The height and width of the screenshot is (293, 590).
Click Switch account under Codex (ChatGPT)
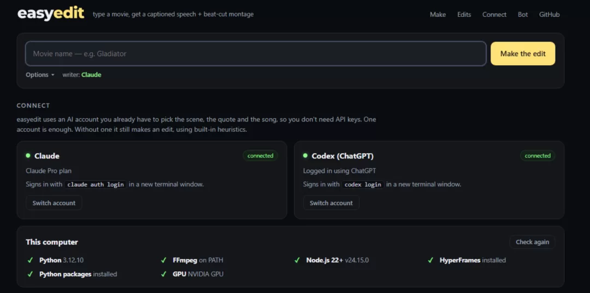331,203
